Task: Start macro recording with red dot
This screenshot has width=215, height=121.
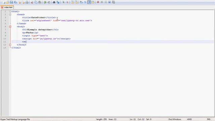Action: [98, 2]
